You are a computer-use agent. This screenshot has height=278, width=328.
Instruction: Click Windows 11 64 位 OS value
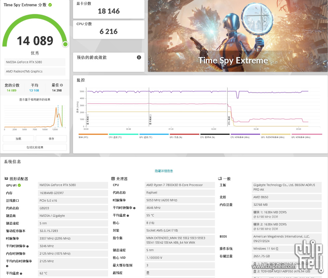pos(286,249)
